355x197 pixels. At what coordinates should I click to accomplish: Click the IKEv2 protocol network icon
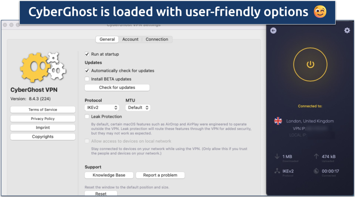277,171
